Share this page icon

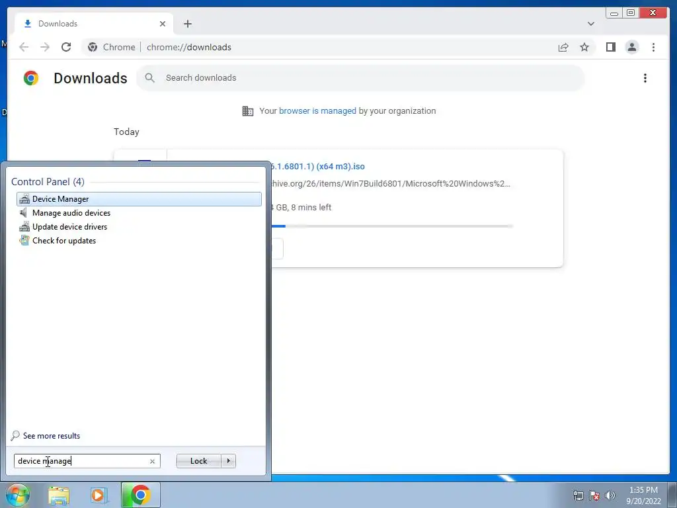(x=563, y=47)
